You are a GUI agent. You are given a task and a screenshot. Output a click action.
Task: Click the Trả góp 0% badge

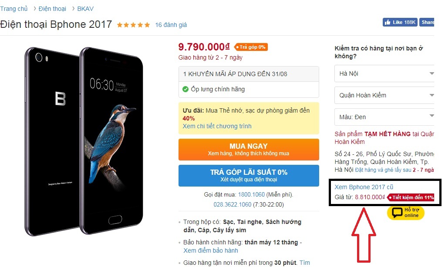point(251,47)
